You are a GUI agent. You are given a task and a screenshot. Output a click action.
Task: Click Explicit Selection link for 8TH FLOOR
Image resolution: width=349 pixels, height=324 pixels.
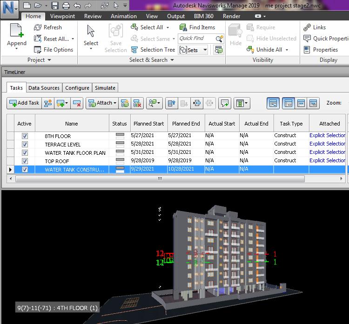pos(327,136)
